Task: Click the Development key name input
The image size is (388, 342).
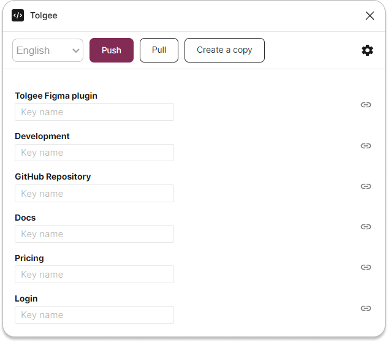Action: coord(94,153)
